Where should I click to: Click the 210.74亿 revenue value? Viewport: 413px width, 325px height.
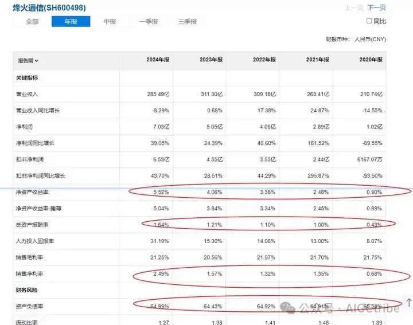pos(371,94)
